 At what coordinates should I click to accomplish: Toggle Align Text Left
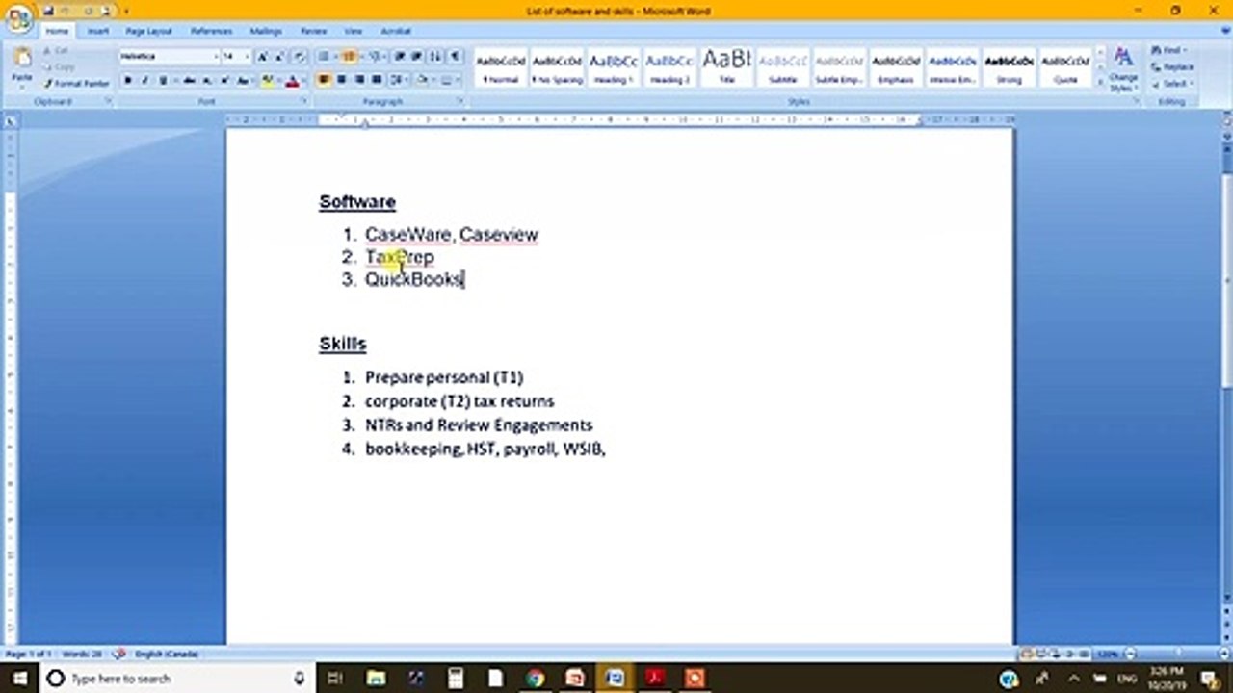(x=324, y=80)
